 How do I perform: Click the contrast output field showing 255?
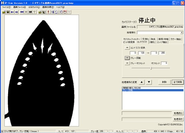coord(162,53)
